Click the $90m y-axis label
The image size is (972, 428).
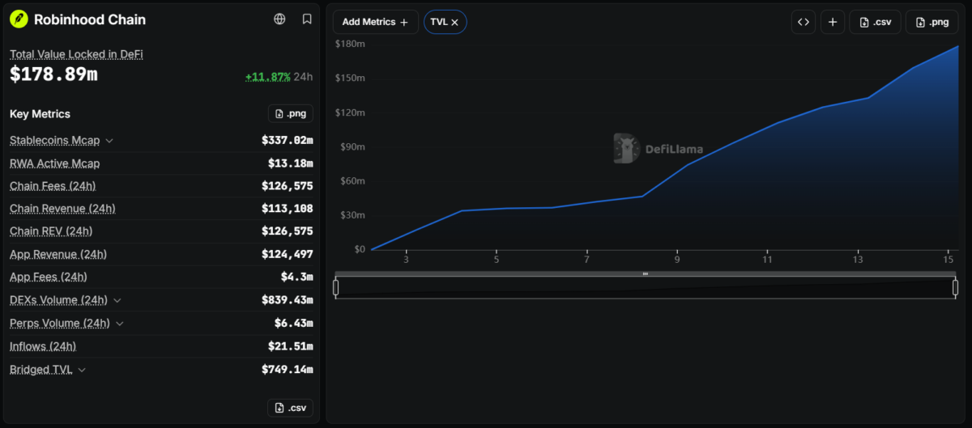[352, 146]
